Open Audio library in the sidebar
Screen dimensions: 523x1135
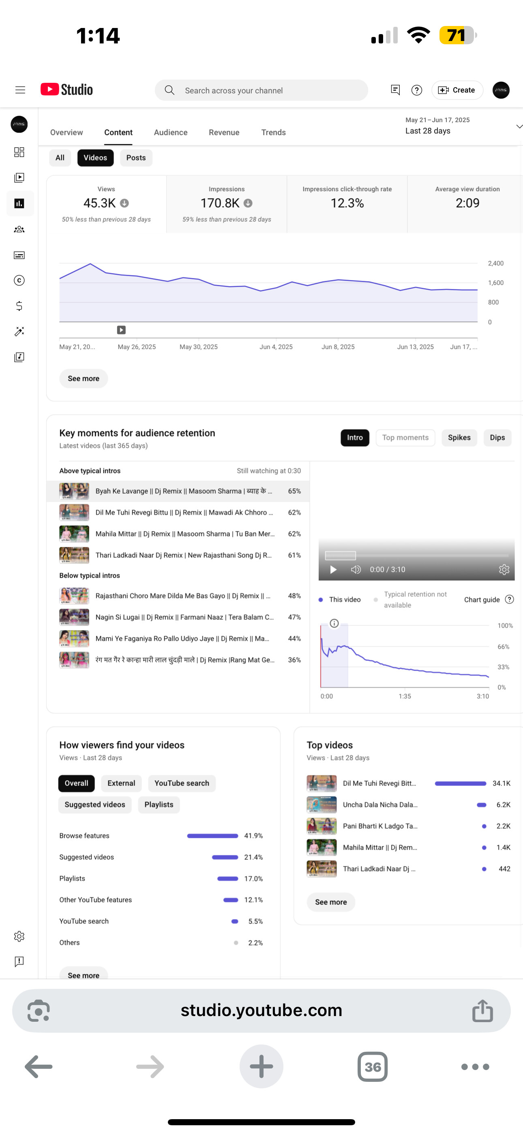tap(19, 357)
